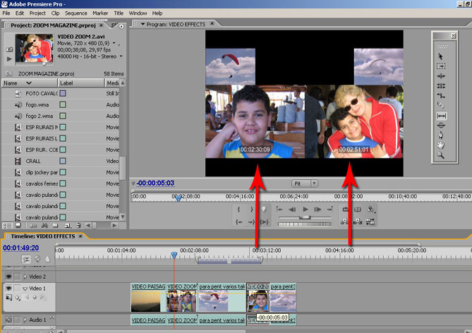Click the timeline timecode 00:01:49:20
Image resolution: width=472 pixels, height=333 pixels.
pos(20,248)
